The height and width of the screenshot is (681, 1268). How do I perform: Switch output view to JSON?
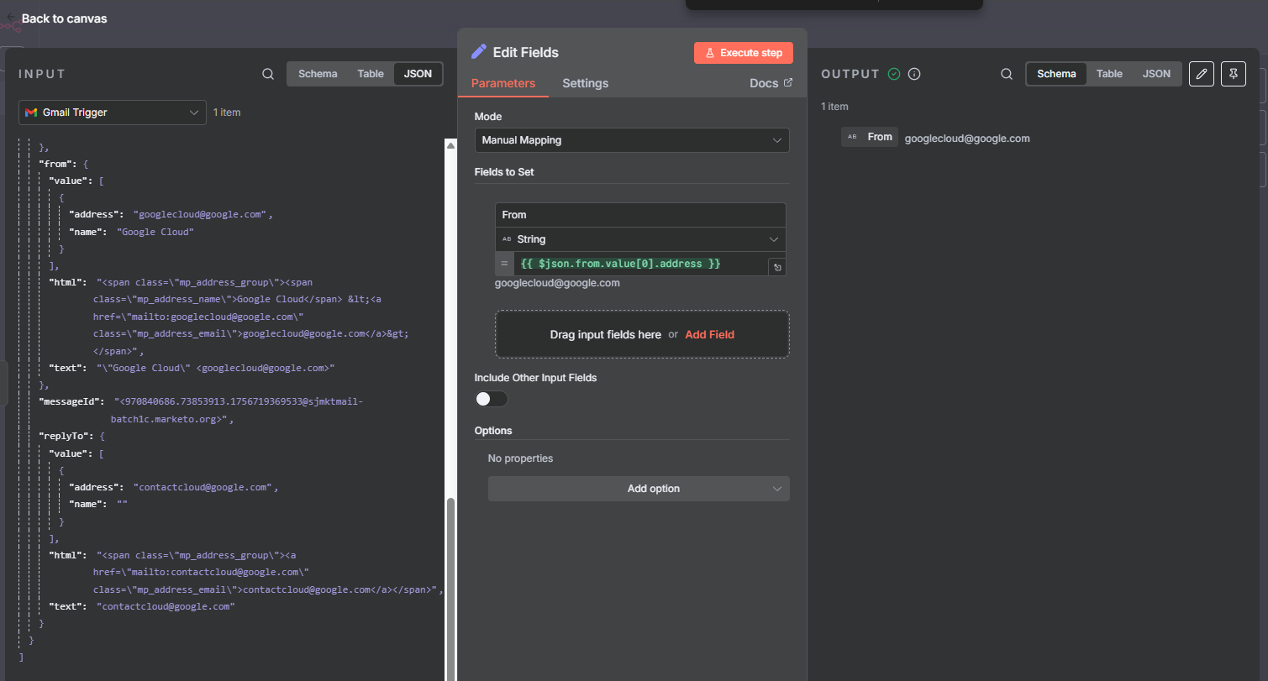coord(1156,74)
